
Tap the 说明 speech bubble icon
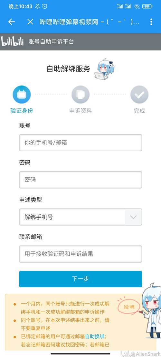(x=129, y=307)
